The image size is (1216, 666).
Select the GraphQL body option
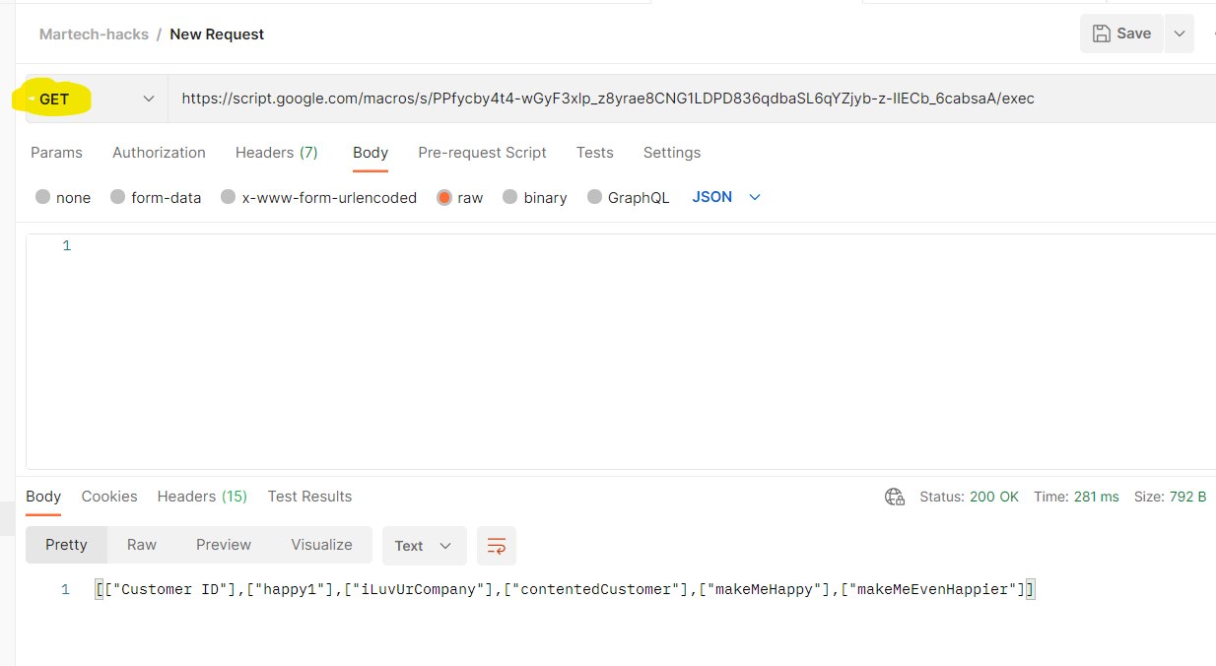click(628, 197)
